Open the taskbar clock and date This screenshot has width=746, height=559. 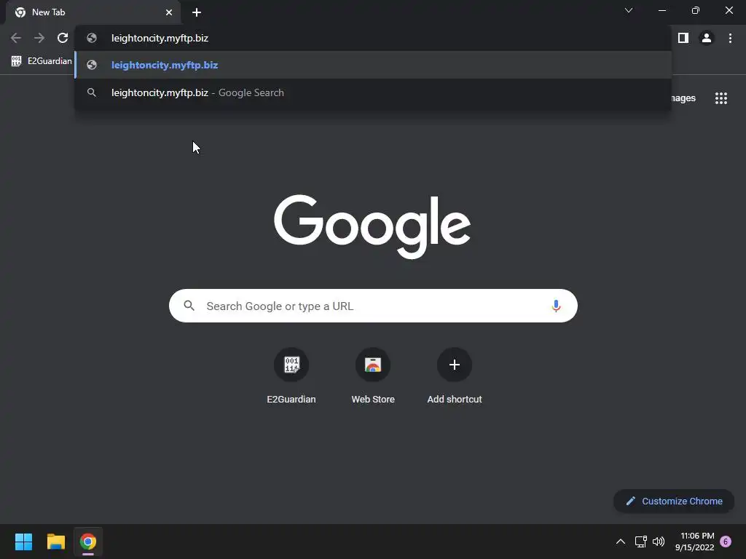(x=694, y=542)
